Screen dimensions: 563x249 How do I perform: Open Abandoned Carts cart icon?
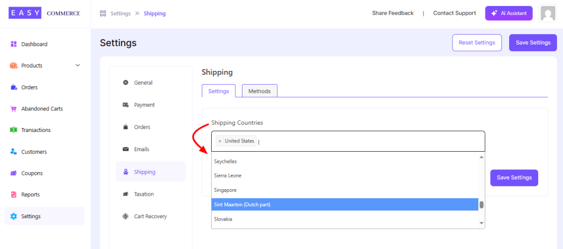(14, 109)
